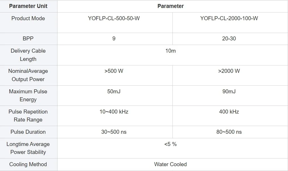Click the 10~400 kHz repetition rate
This screenshot has width=288, height=171.
114,112
